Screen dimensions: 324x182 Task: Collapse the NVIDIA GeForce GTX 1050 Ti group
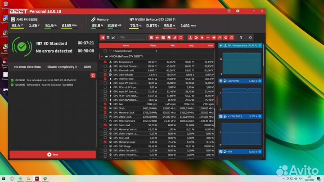[101, 57]
